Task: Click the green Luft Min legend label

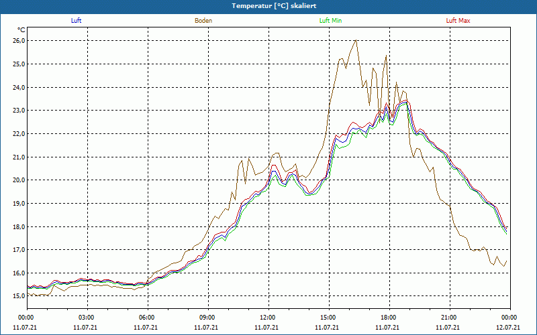Action: click(330, 21)
